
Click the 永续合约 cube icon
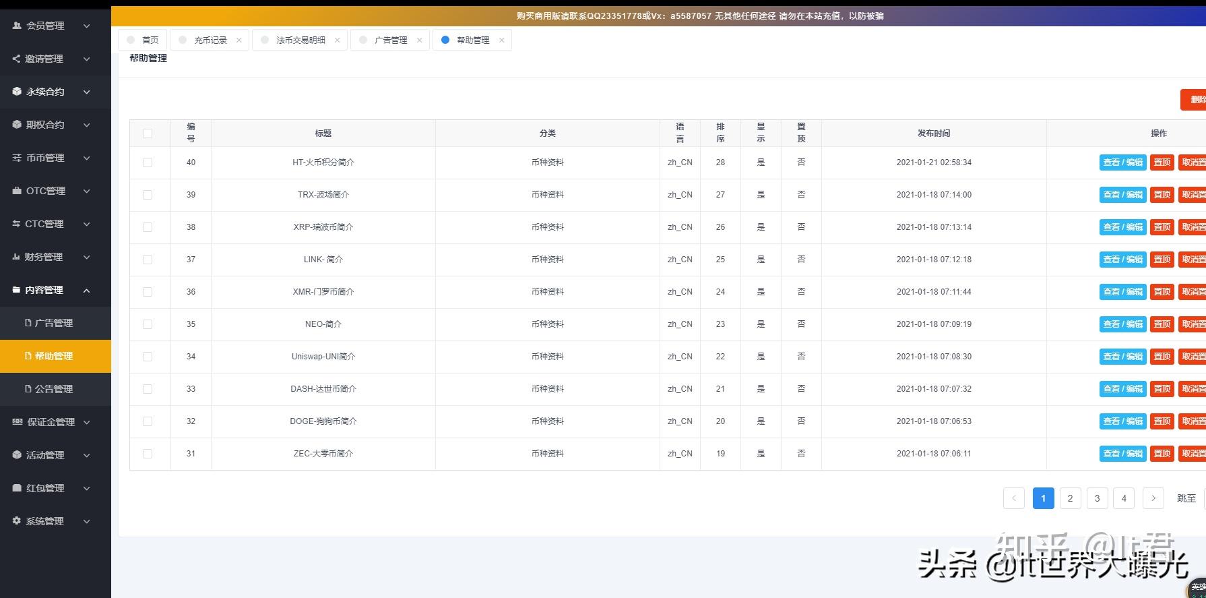pyautogui.click(x=17, y=92)
